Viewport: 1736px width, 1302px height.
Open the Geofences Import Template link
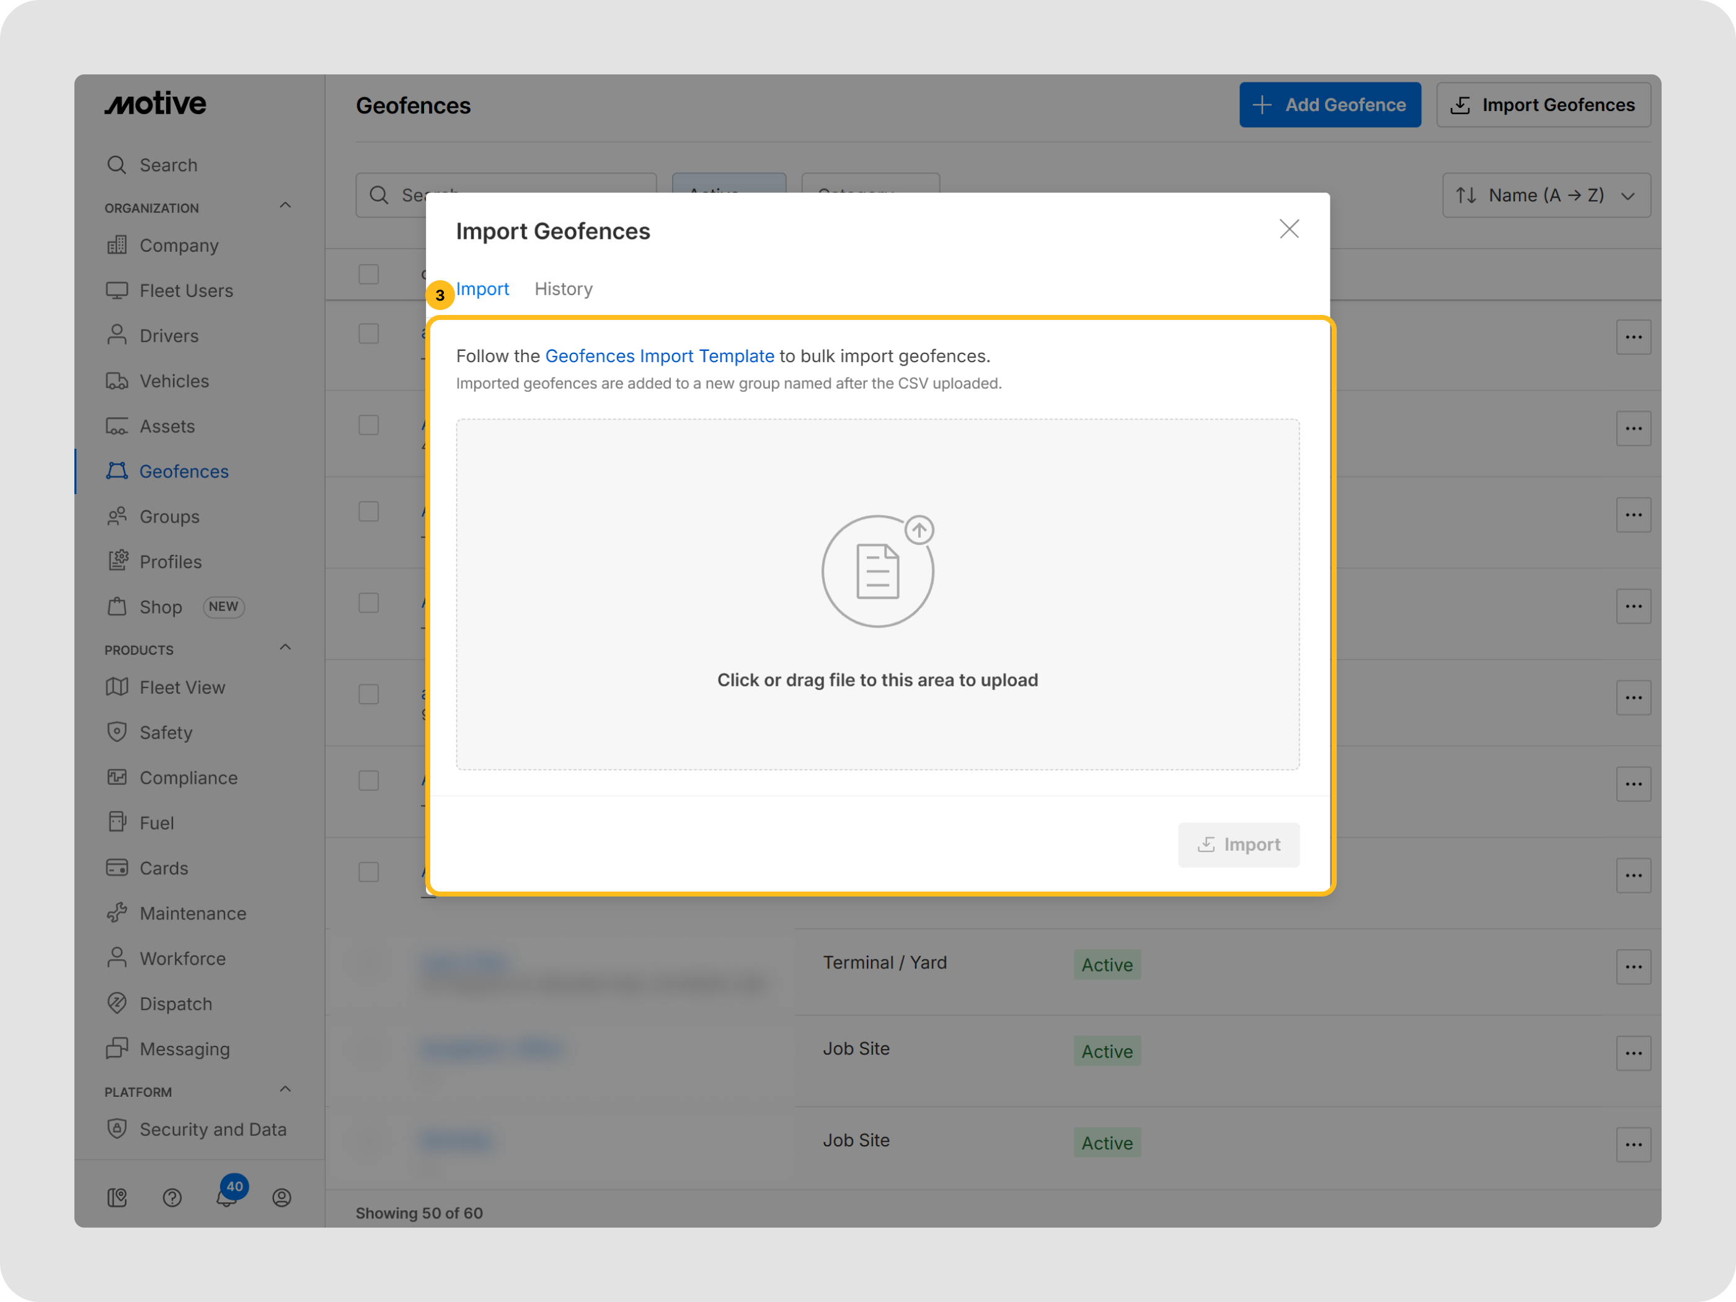659,356
